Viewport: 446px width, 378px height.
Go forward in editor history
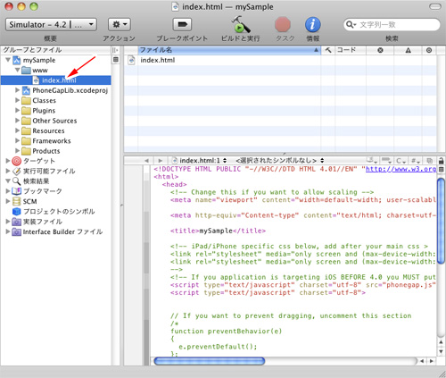click(x=160, y=161)
